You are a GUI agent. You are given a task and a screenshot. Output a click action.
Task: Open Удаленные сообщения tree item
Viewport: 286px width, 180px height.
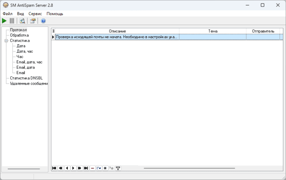point(29,84)
